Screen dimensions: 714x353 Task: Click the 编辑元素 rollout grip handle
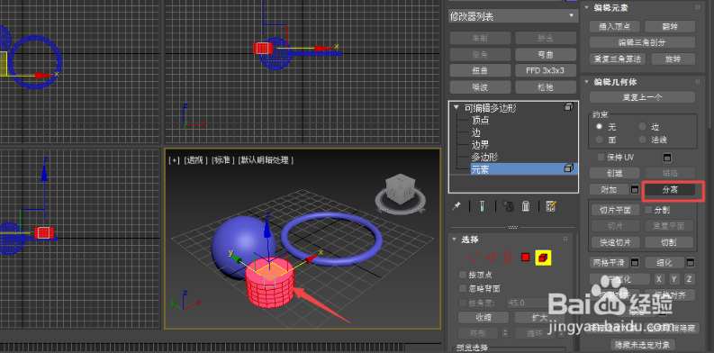pyautogui.click(x=697, y=7)
